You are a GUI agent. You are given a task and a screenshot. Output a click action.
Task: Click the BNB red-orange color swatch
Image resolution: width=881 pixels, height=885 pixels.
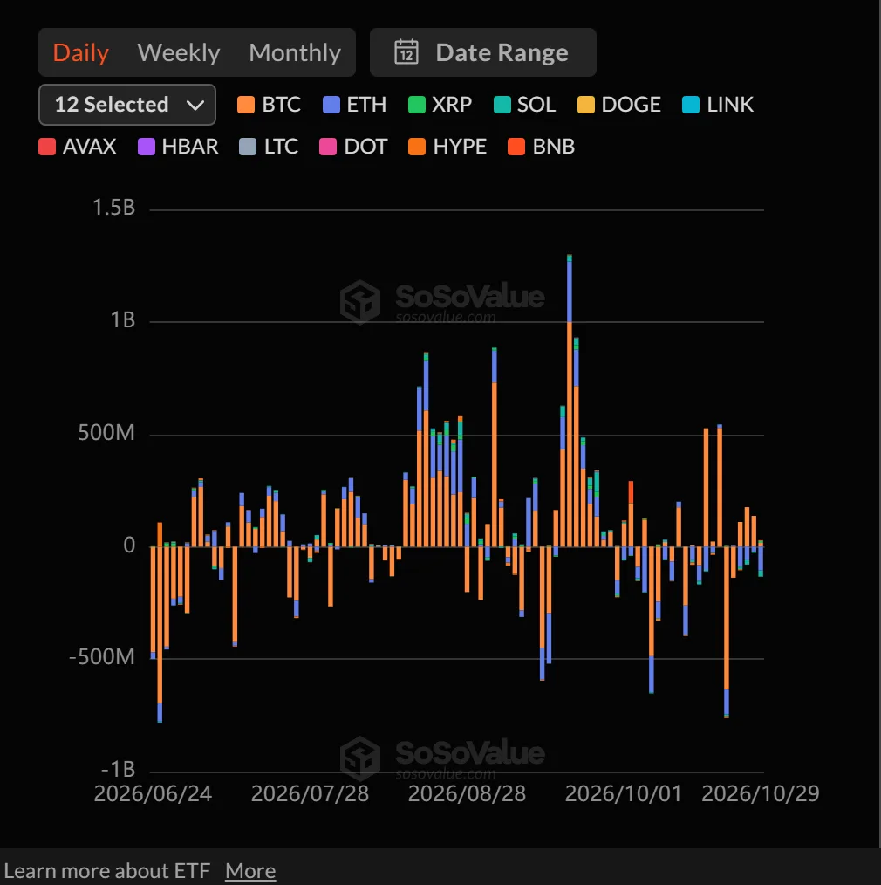(516, 147)
